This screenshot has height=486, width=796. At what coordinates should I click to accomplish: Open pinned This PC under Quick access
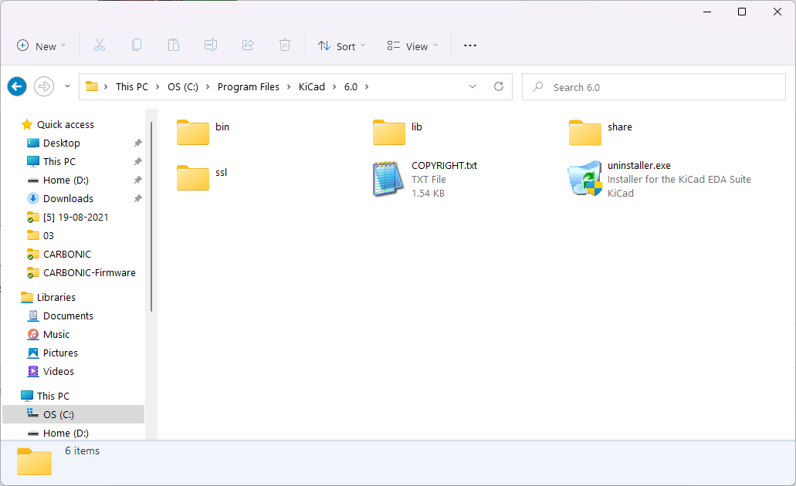[x=59, y=161]
